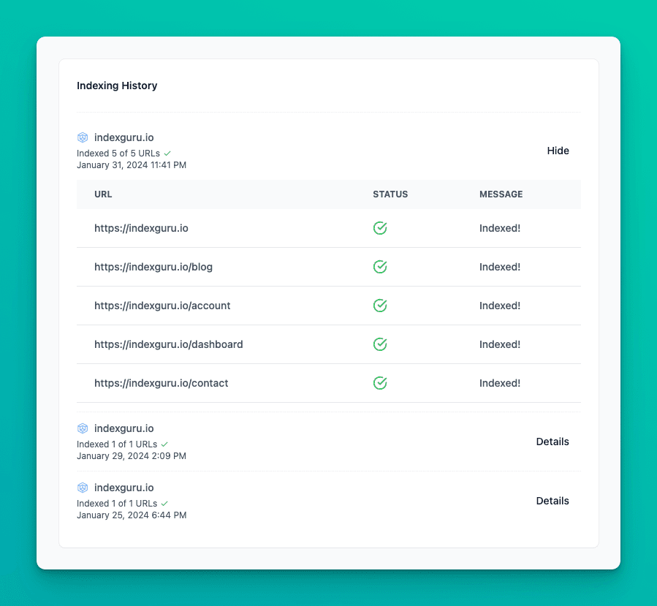This screenshot has height=606, width=657.
Task: Click green check status for the /contact URL
Action: click(380, 383)
